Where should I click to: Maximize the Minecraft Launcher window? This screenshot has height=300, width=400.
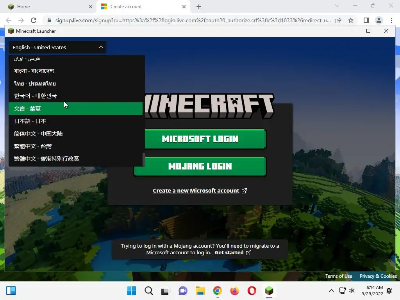[368, 31]
